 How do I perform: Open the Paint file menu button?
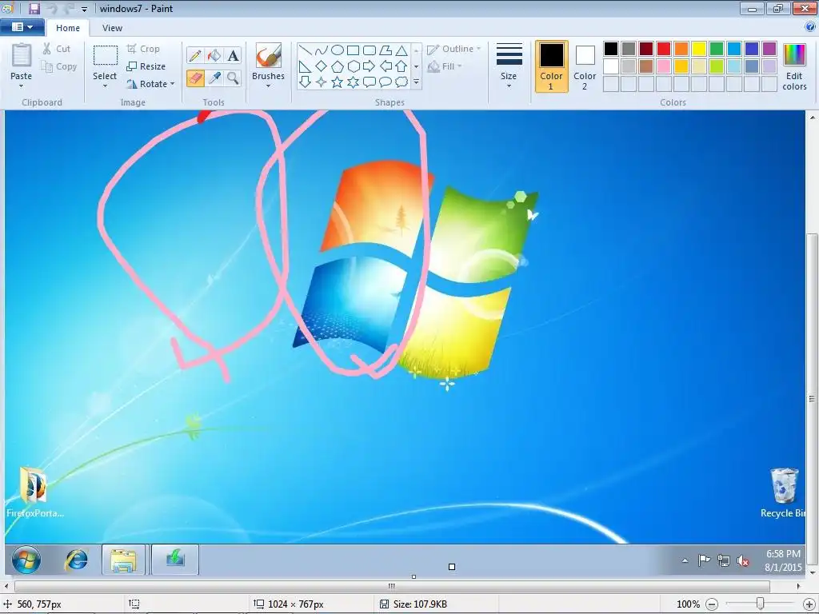click(x=22, y=27)
